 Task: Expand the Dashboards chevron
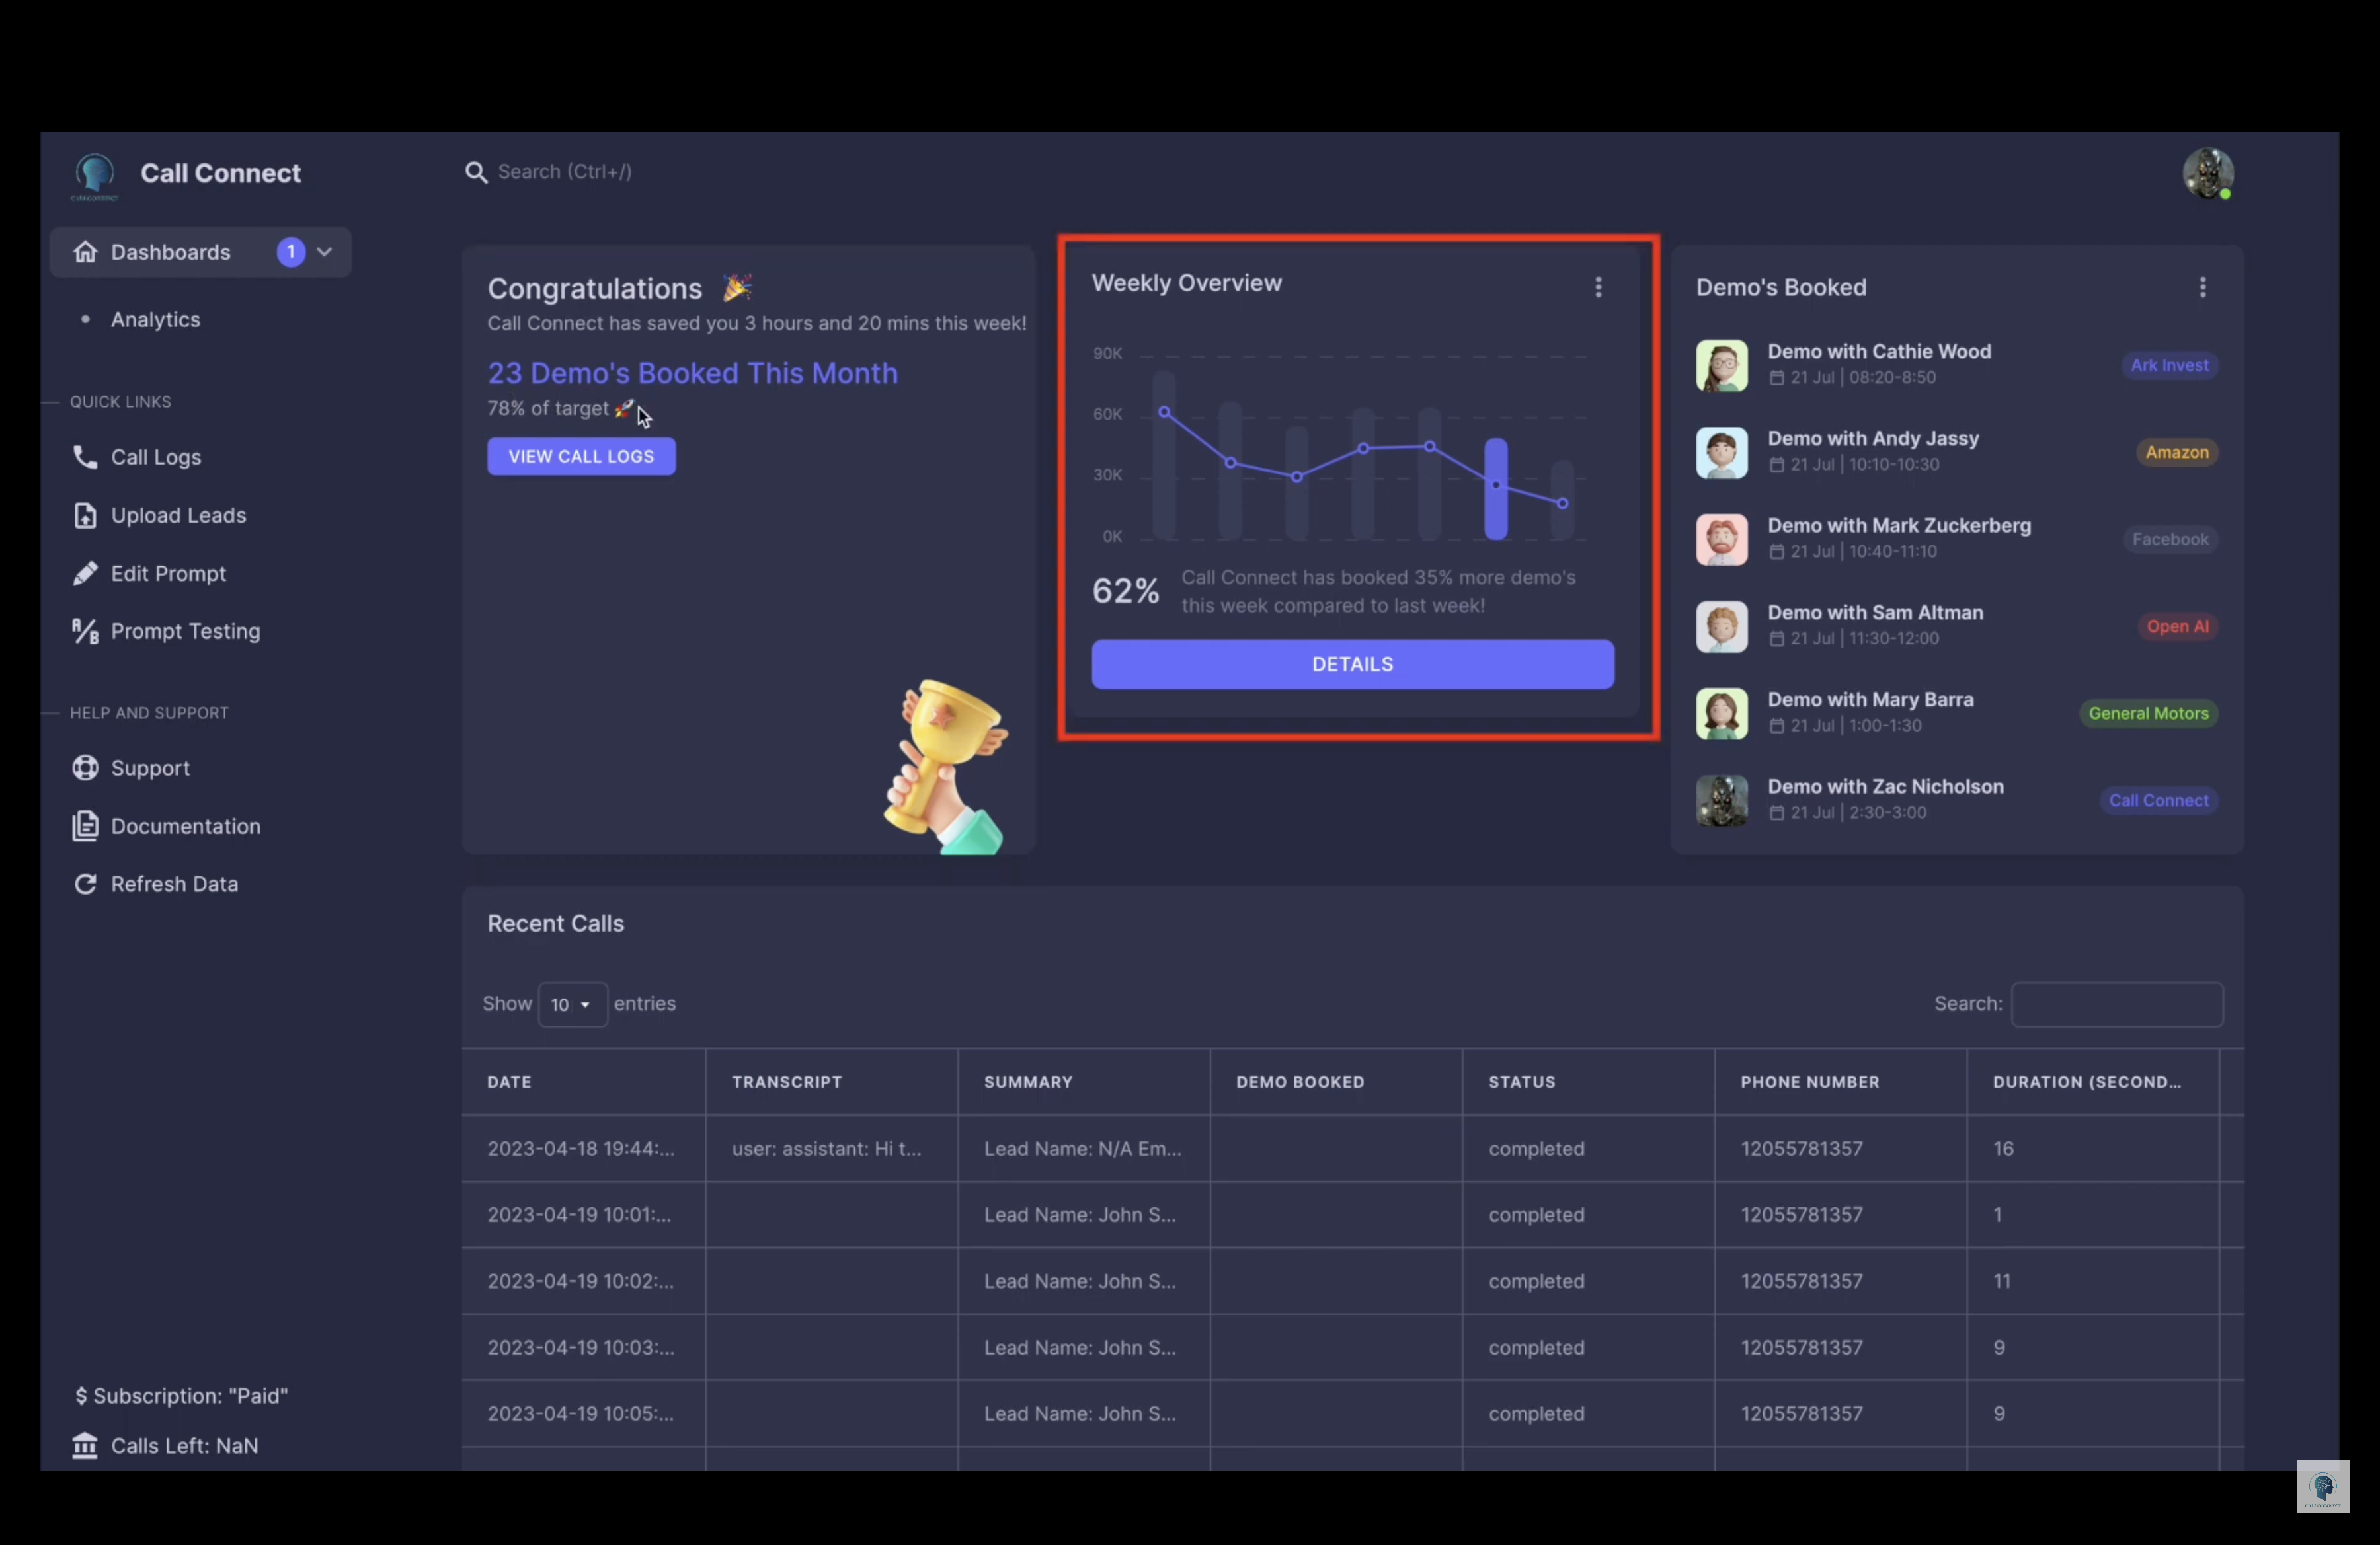(325, 252)
